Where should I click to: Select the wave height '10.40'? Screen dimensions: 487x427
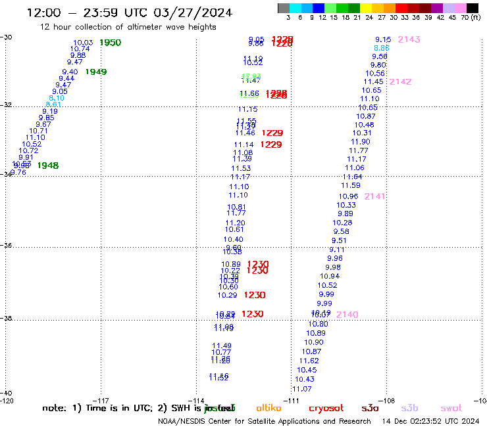pyautogui.click(x=233, y=239)
